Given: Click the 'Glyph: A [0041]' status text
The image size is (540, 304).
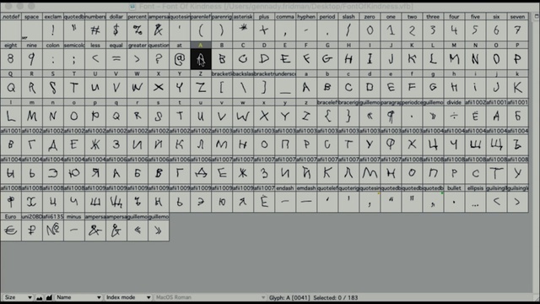Looking at the screenshot, I should coord(289,297).
